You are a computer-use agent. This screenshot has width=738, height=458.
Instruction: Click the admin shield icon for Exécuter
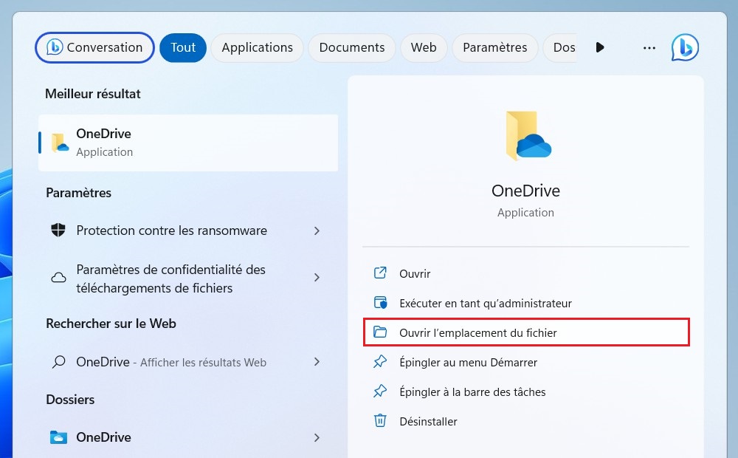[x=380, y=303]
